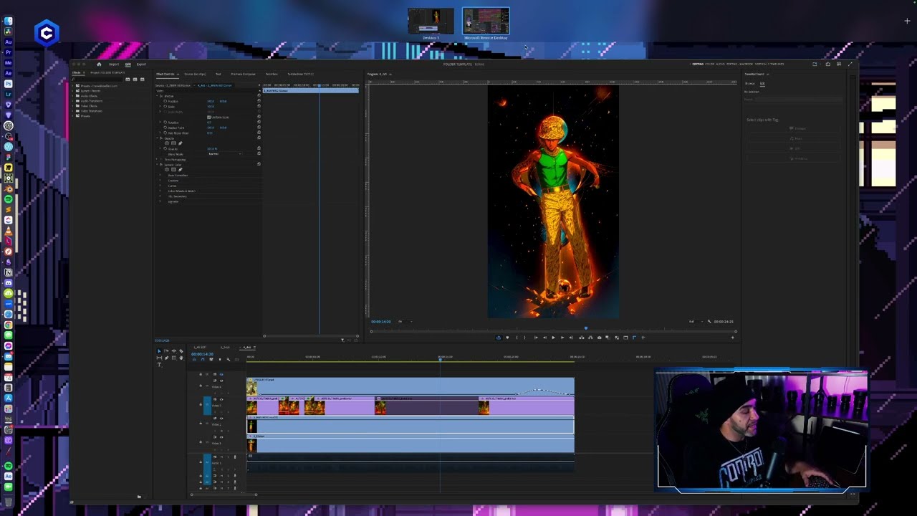
Task: Select the Type tool
Action: pyautogui.click(x=159, y=365)
